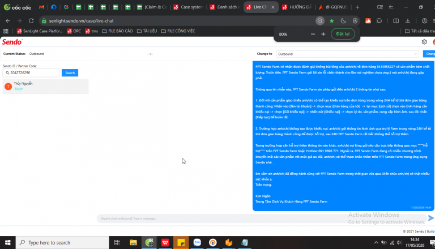Open TÀI LIỆU bookmark folder
This screenshot has height=249, width=435.
tap(147, 31)
